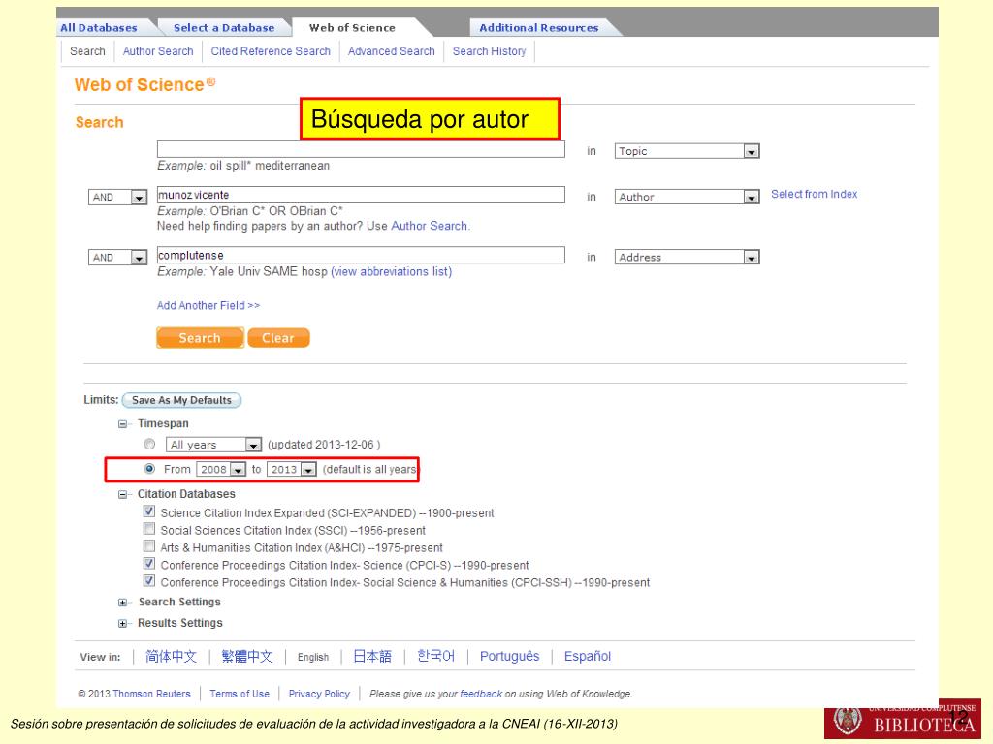Click the empty Topic search input field
The image size is (993, 744).
pyautogui.click(x=361, y=149)
